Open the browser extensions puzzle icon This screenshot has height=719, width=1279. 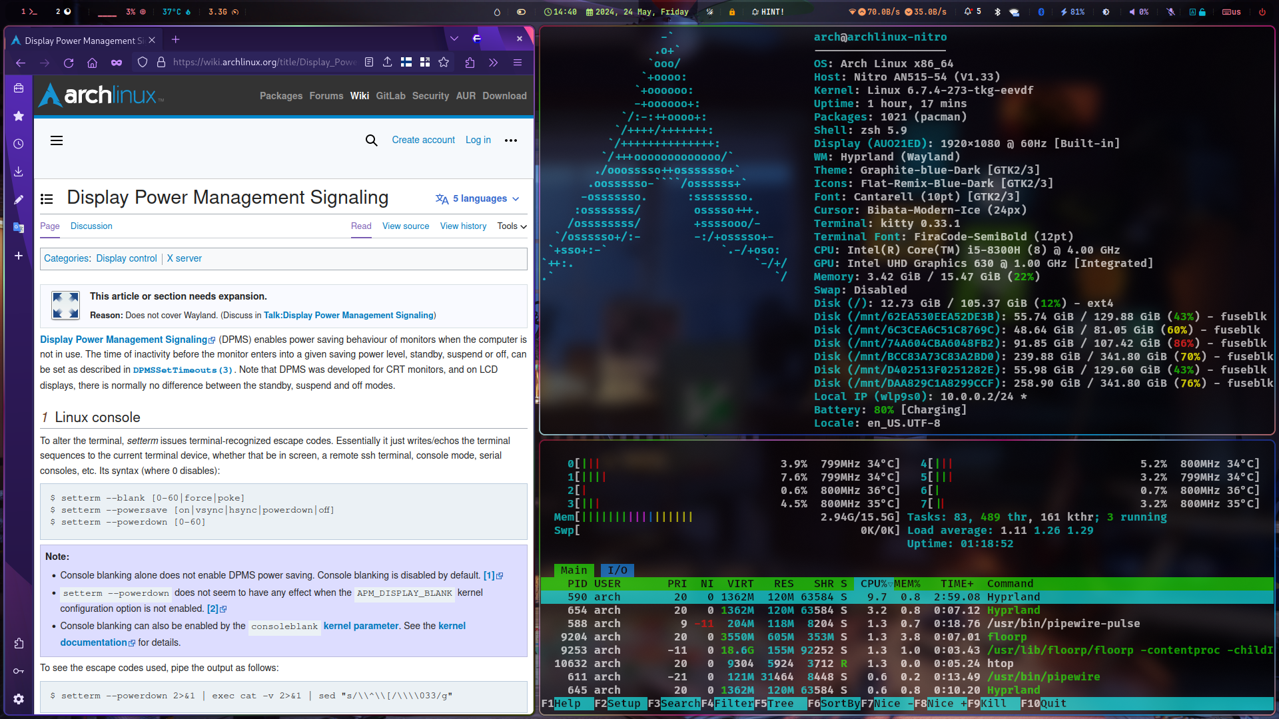(x=470, y=63)
